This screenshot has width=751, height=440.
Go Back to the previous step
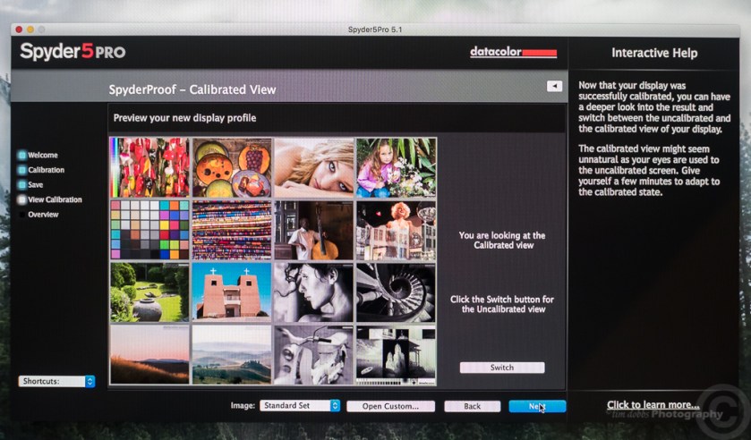coord(472,406)
